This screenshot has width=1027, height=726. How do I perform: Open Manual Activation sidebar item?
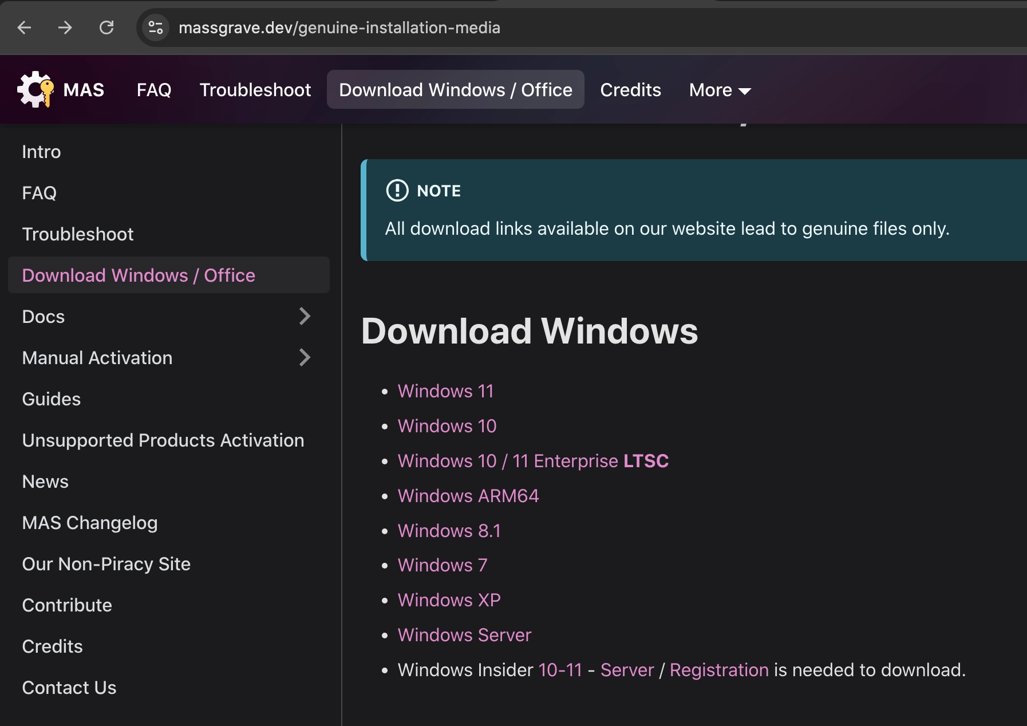(x=97, y=358)
